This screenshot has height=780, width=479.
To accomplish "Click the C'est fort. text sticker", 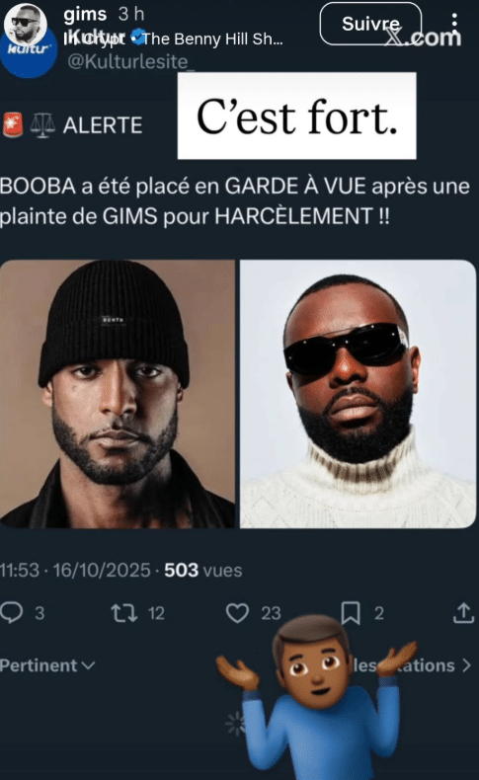I will pyautogui.click(x=297, y=116).
